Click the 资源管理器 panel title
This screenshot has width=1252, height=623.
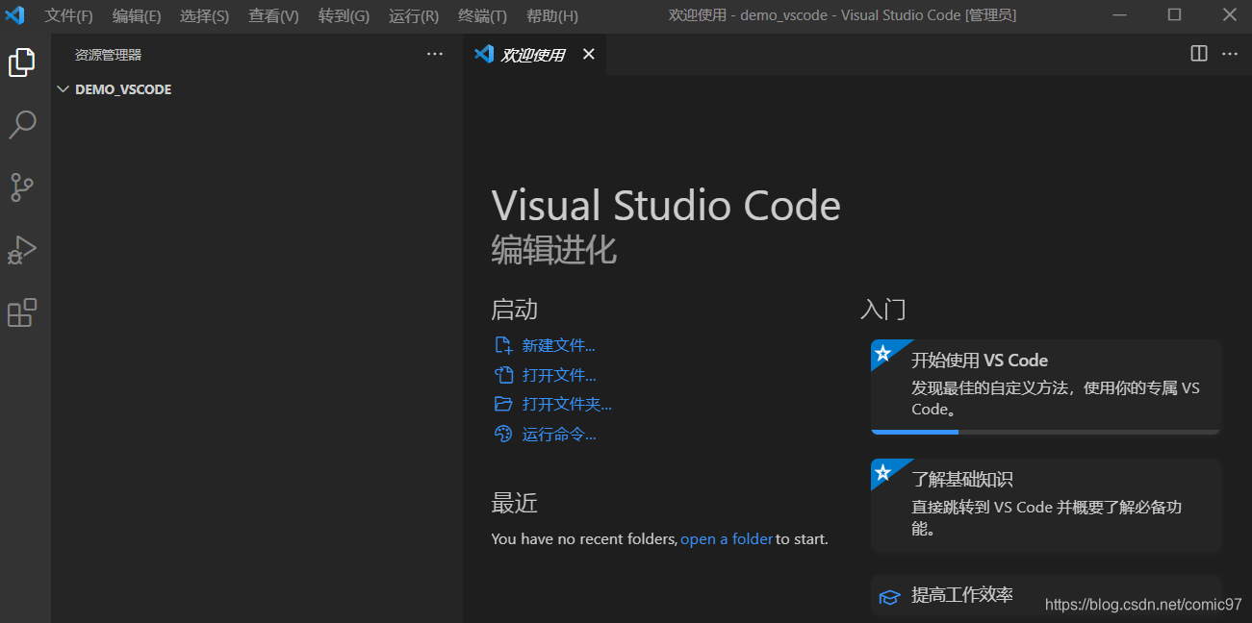point(108,55)
